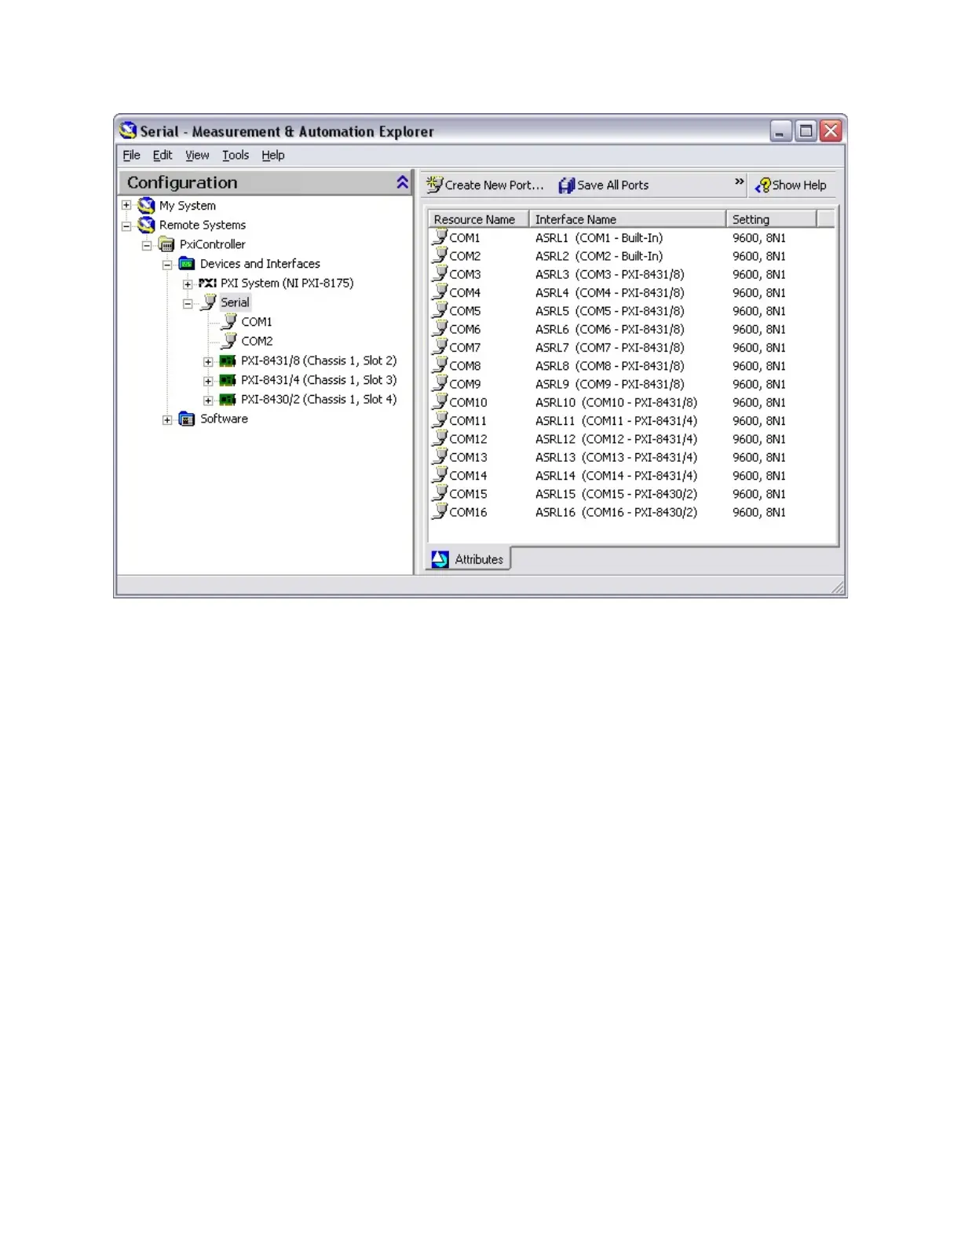The image size is (961, 1244).
Task: Click the application icon in title bar
Action: coord(129,130)
